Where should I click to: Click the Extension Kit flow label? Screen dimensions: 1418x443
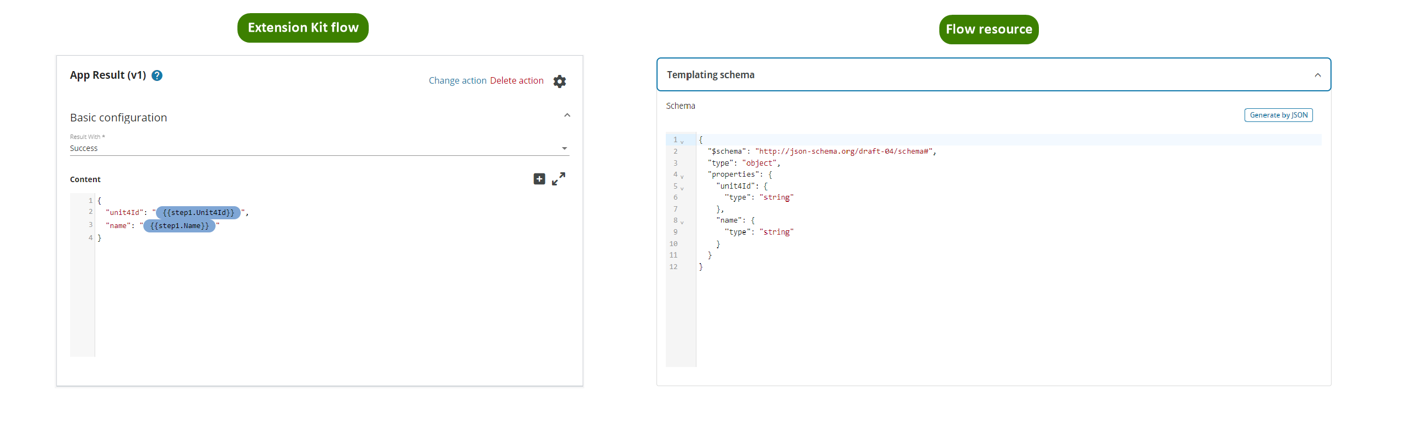303,27
